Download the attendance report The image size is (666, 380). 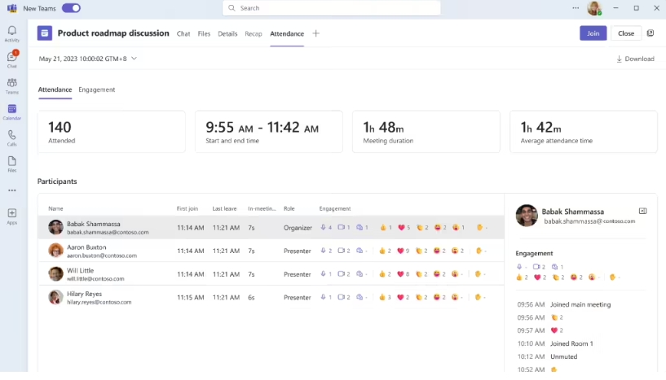pos(635,59)
